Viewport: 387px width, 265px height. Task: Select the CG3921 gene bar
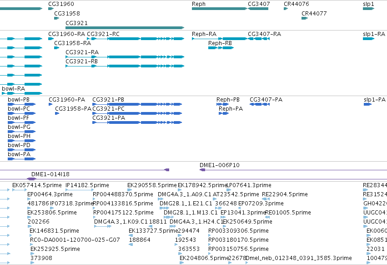click(125, 28)
